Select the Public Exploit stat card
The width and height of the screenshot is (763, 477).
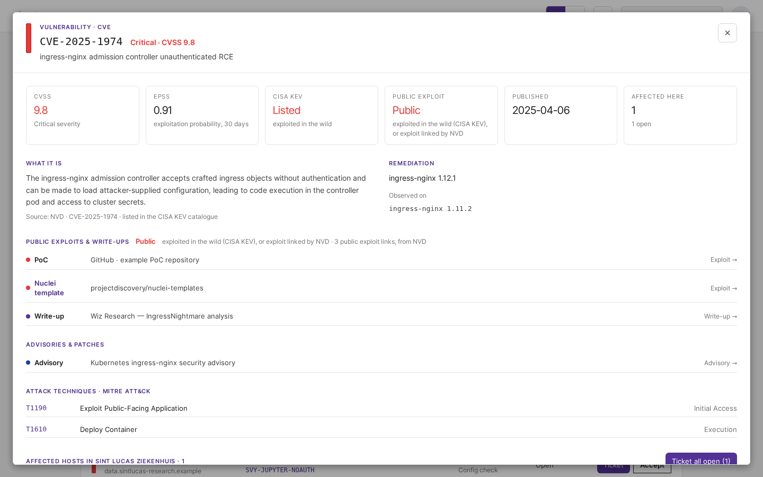pyautogui.click(x=441, y=115)
